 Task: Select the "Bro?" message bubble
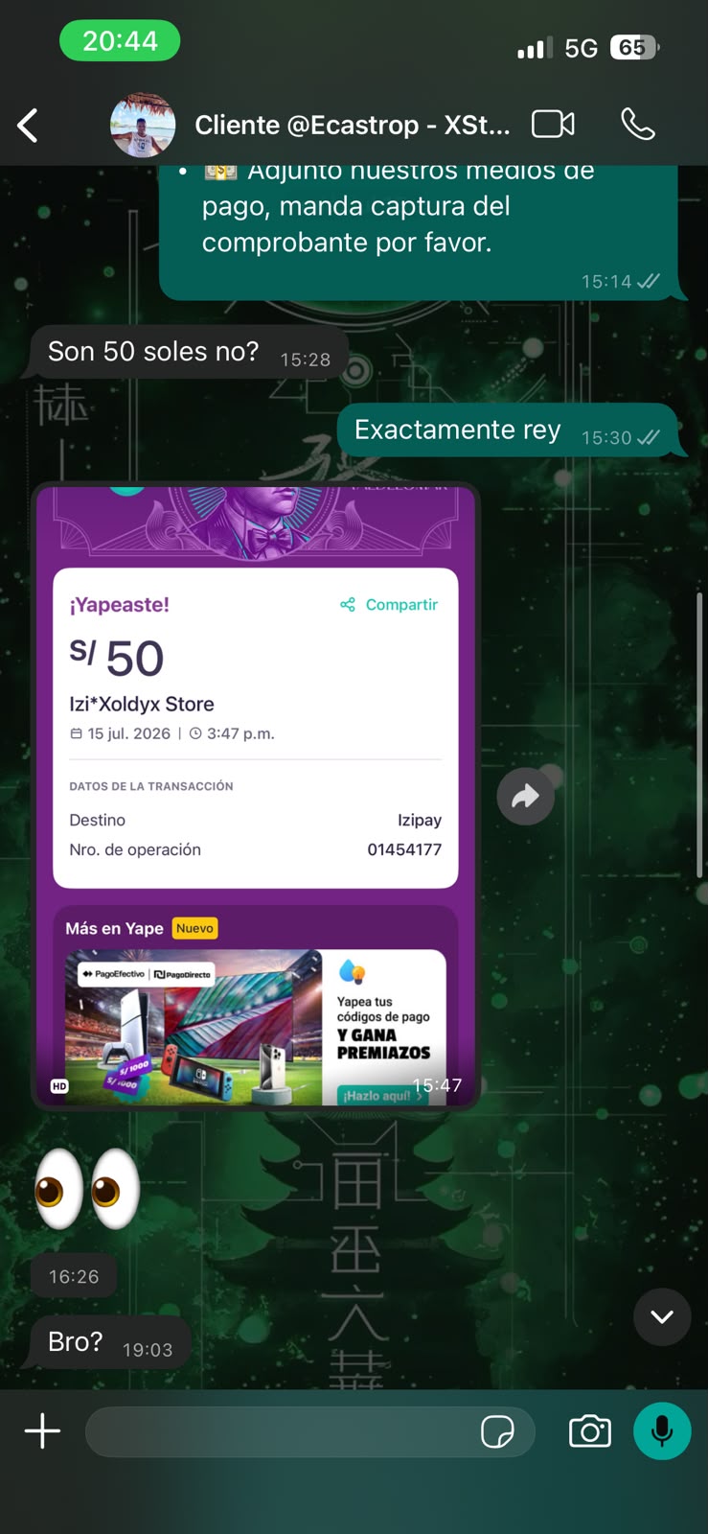coord(110,1342)
